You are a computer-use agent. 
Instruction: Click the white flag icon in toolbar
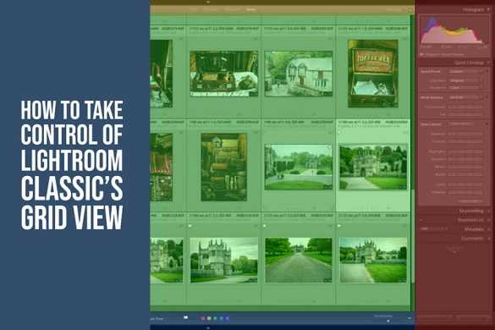click(185, 317)
